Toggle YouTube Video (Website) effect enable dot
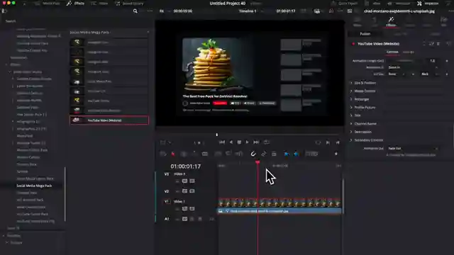Viewport: 454px width, 255px height. coord(353,44)
